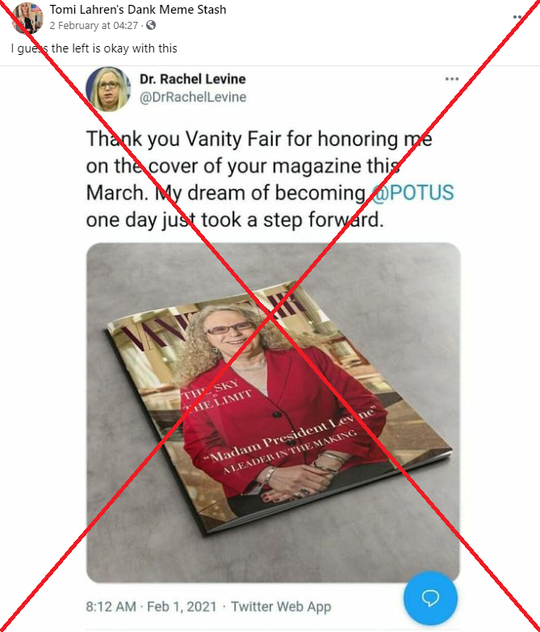This screenshot has width=540, height=632.
Task: Tap the blue chat bubble button
Action: tap(430, 598)
